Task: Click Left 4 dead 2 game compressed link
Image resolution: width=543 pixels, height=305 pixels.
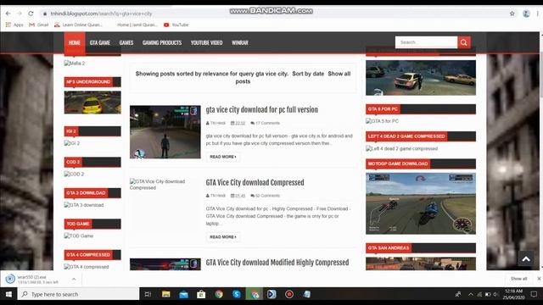Action: pos(402,149)
